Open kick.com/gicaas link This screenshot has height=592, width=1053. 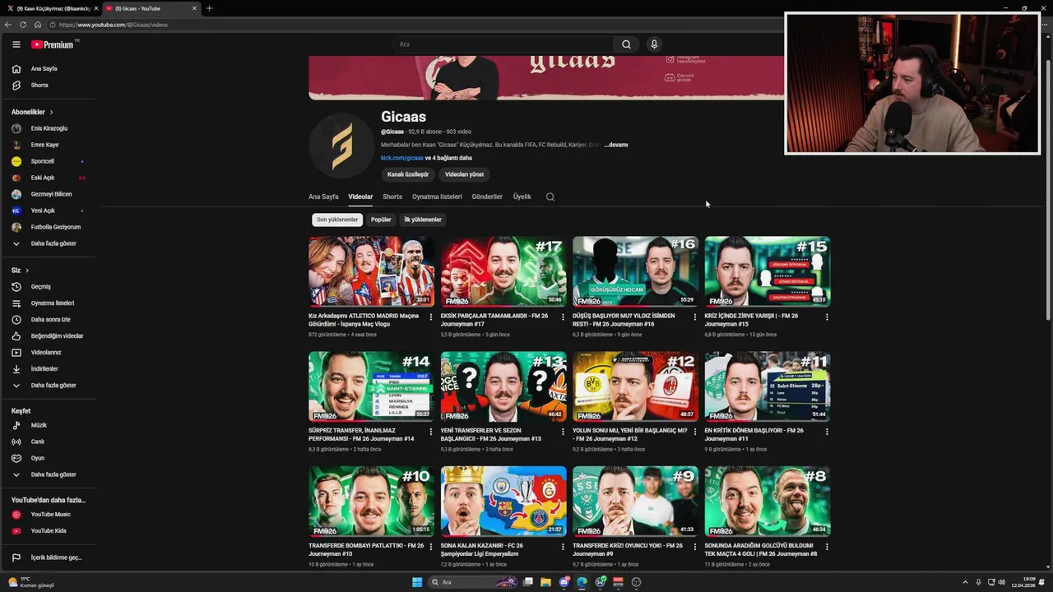coord(401,158)
